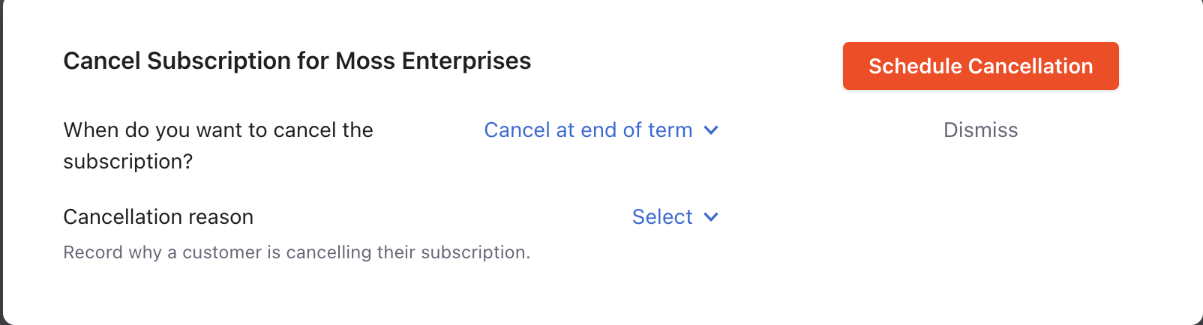Viewport: 1203px width, 325px height.
Task: Click the chevron arrow next to Select
Action: click(x=711, y=217)
